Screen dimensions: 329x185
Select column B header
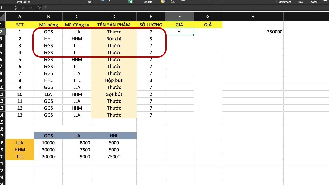coord(48,17)
